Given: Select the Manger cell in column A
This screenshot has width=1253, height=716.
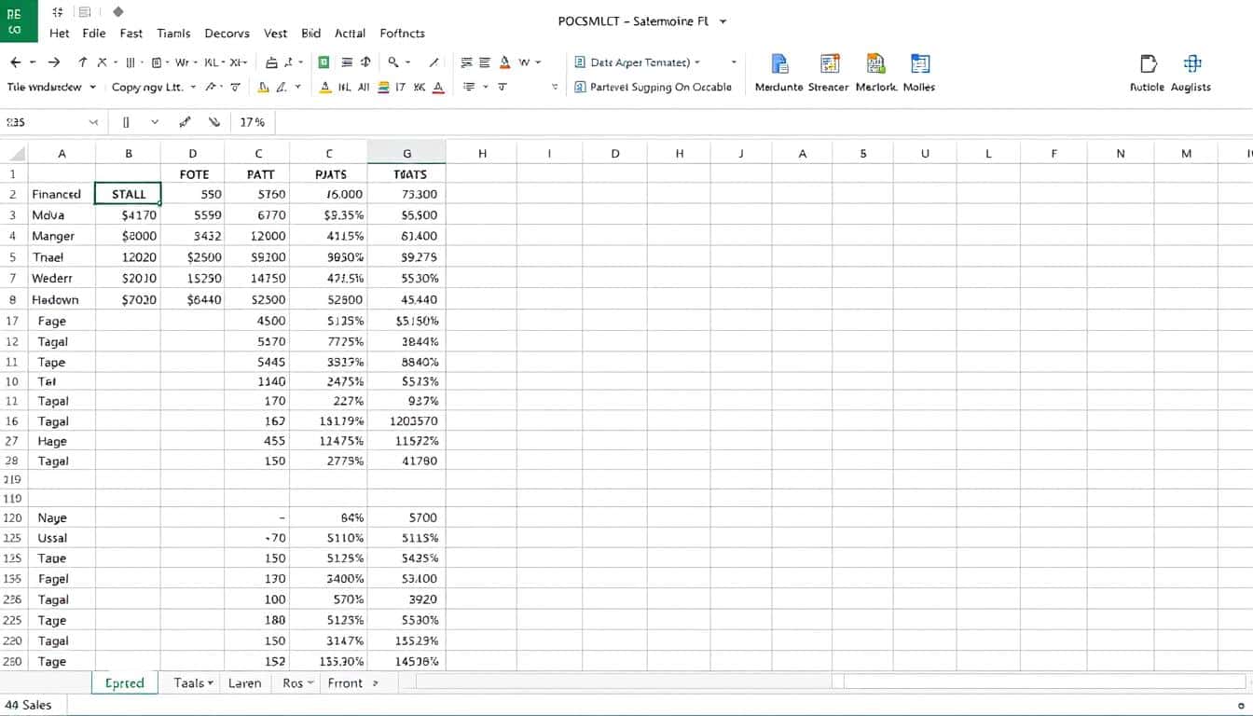Looking at the screenshot, I should pyautogui.click(x=62, y=236).
